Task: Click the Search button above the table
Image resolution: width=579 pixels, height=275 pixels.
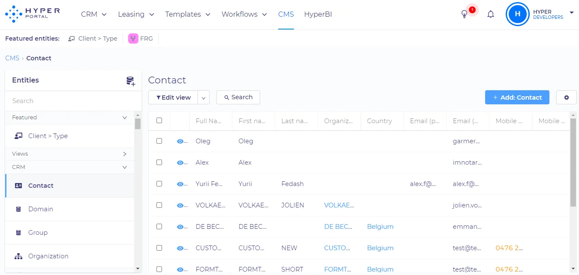Action: [x=238, y=97]
